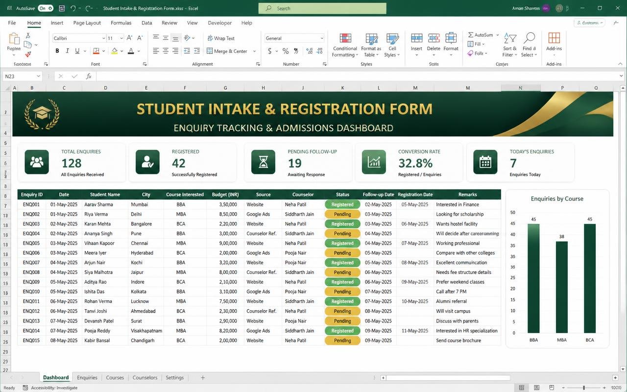Toggle Bold formatting
The width and height of the screenshot is (627, 392).
click(57, 51)
